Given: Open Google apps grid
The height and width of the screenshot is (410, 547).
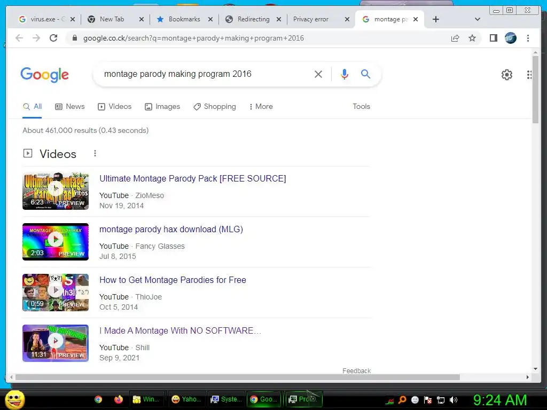Looking at the screenshot, I should 529,75.
